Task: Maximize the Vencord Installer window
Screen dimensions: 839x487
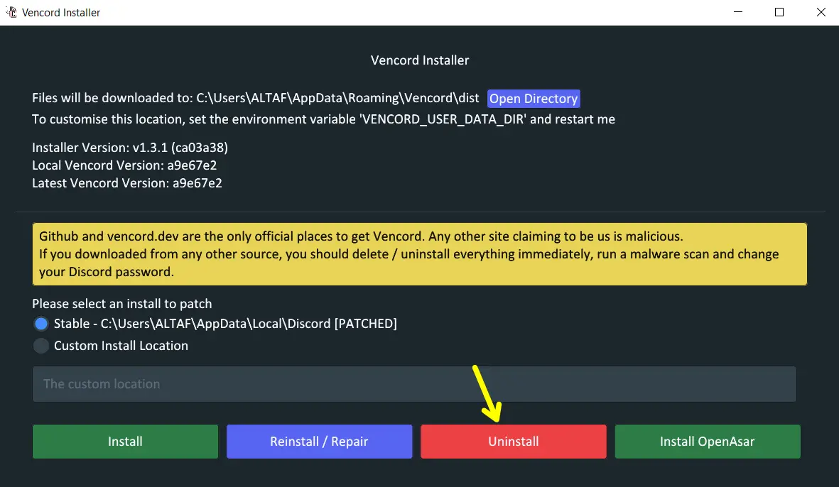Action: pyautogui.click(x=779, y=12)
